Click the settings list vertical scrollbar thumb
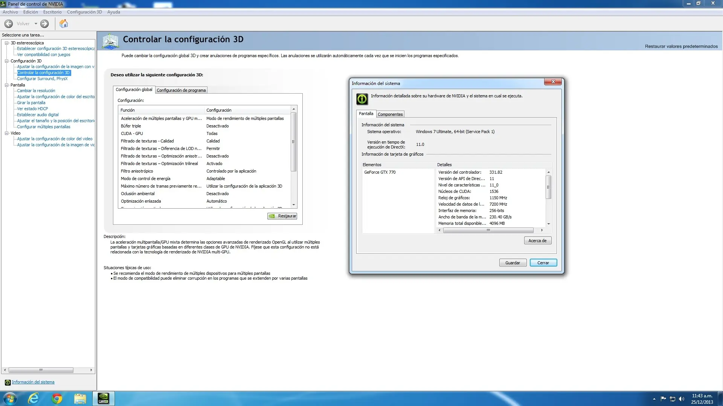 (x=294, y=142)
